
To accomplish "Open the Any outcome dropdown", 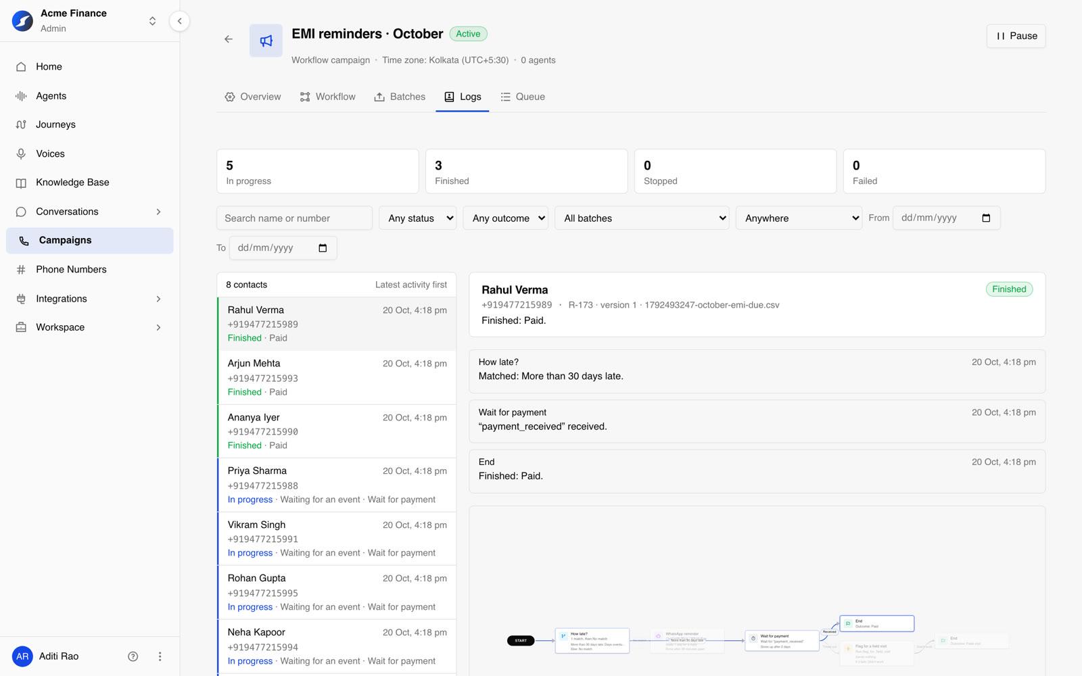I will tap(506, 218).
